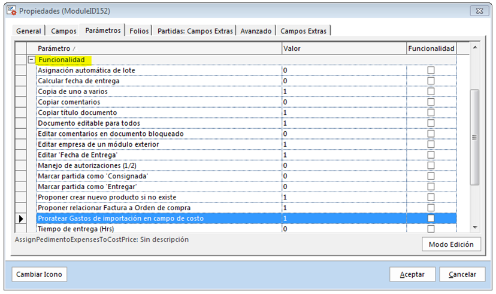Check the Manejo de autorizaciones checkbox
The width and height of the screenshot is (496, 294).
click(431, 165)
